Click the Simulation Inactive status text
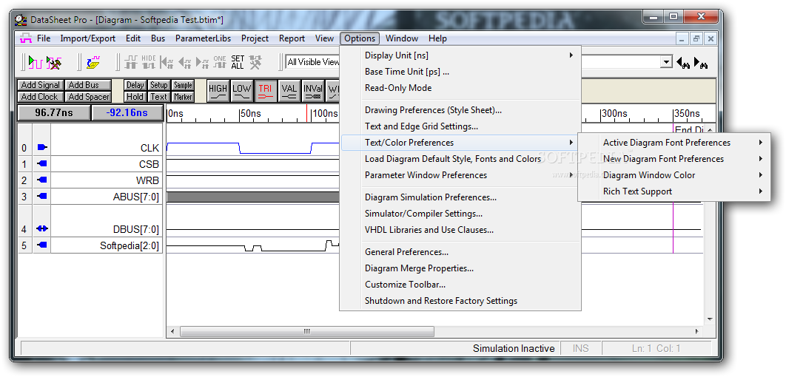Screen dimensions: 786x377 pyautogui.click(x=514, y=348)
